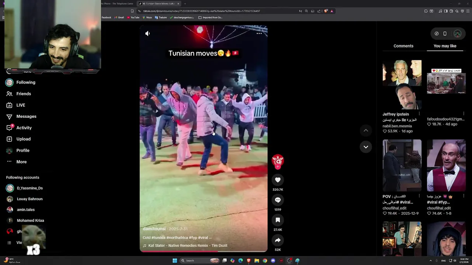Open a new browser tab
This screenshot has height=265, width=472.
tap(185, 4)
